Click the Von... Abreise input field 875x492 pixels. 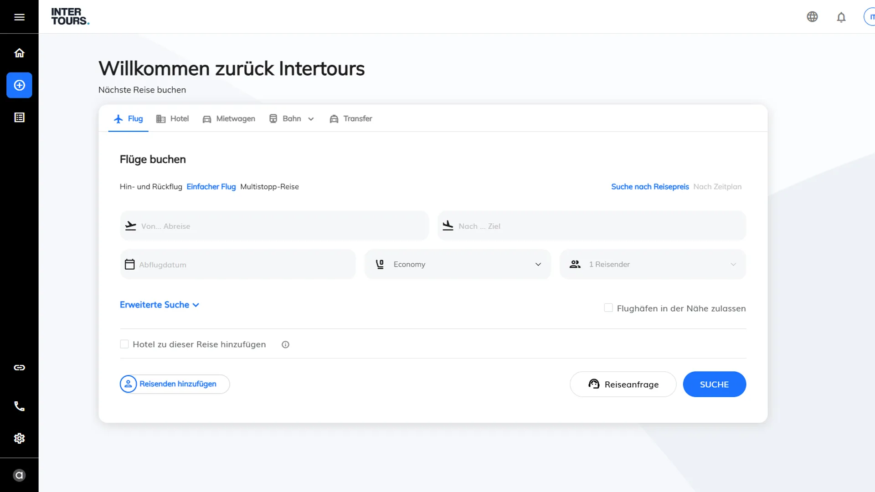274,226
